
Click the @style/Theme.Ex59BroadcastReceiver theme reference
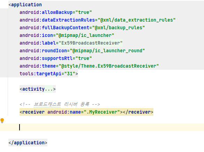point(109,66)
